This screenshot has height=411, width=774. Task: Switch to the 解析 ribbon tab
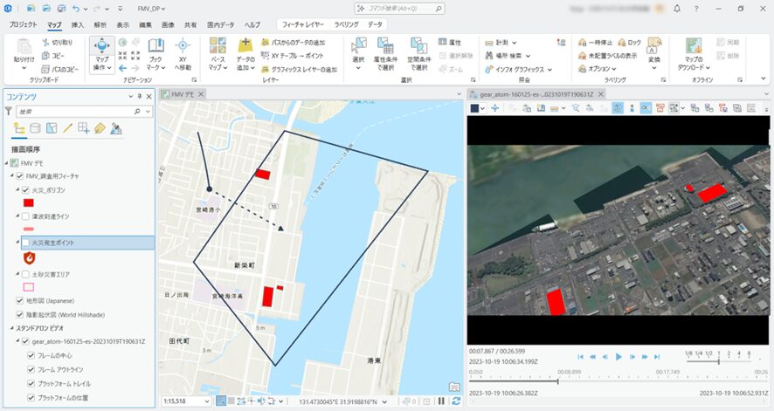[x=100, y=25]
